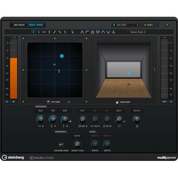178x178 pixels.
Task: Select the cursor jump positioning tool
Action: [65, 32]
